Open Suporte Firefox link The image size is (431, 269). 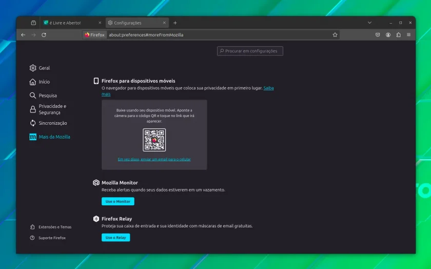point(48,238)
